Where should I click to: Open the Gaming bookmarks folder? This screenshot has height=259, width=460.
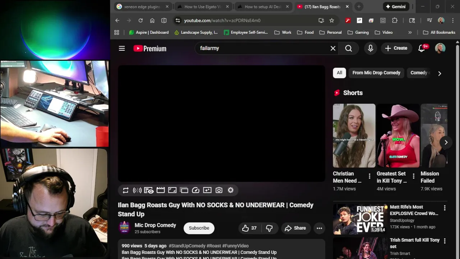click(x=358, y=32)
